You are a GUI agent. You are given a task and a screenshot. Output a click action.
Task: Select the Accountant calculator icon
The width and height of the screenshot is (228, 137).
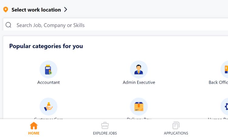pos(48,69)
